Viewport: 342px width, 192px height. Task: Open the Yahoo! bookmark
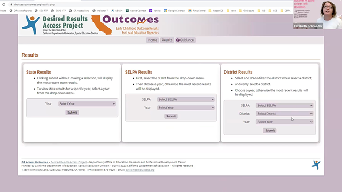[155, 11]
